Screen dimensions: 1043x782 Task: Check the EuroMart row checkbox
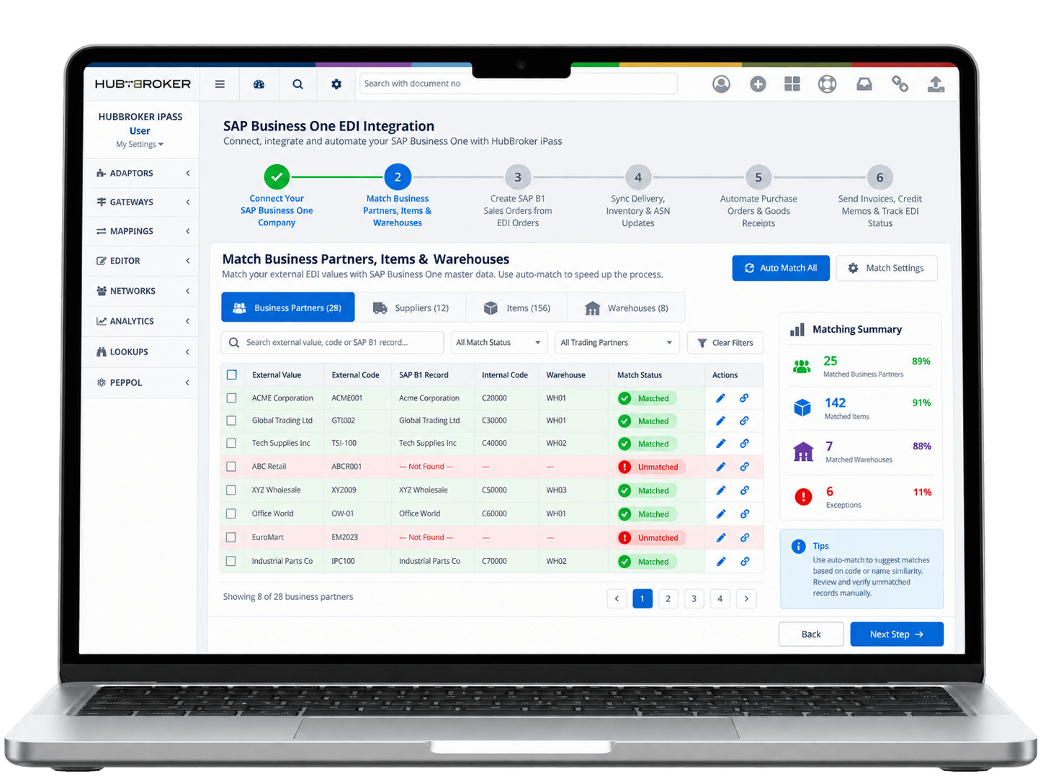pos(231,537)
